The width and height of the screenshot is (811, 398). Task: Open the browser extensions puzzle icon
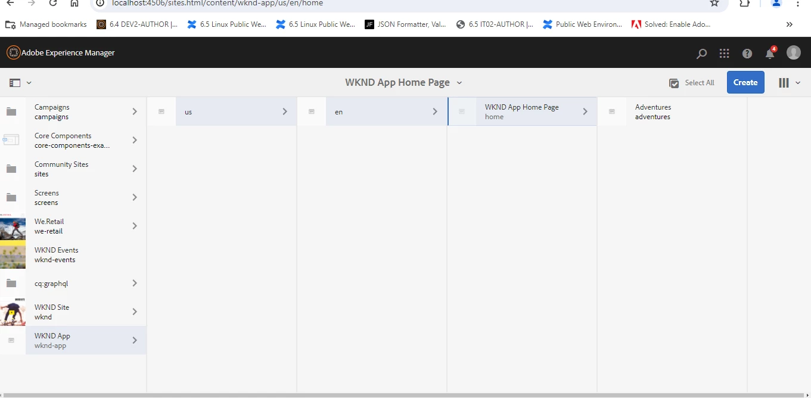[x=744, y=3]
